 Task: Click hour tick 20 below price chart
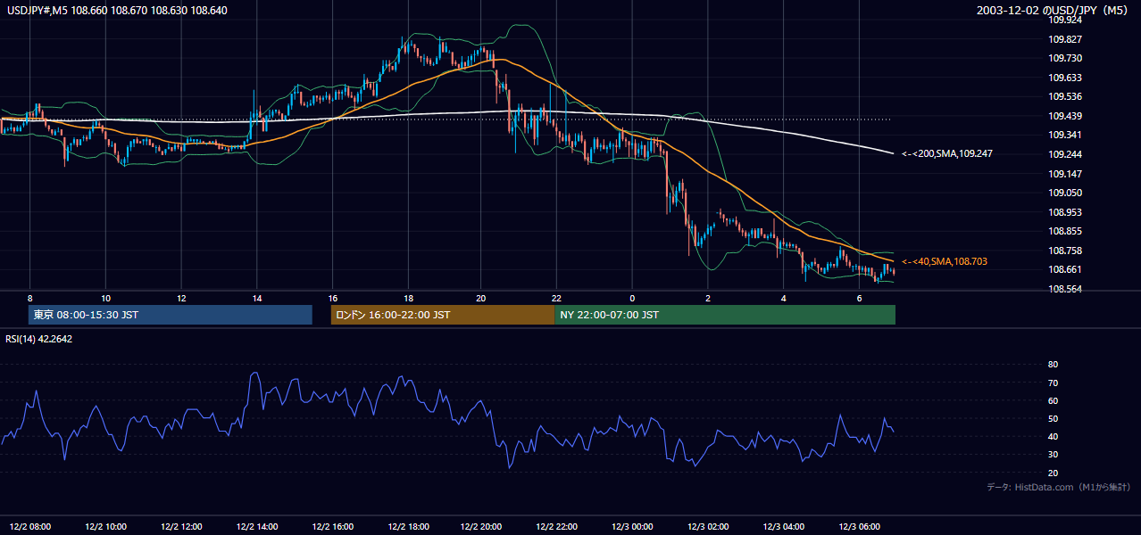(x=482, y=298)
